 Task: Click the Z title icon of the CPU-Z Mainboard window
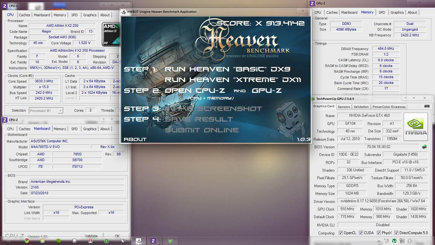click(x=5, y=120)
